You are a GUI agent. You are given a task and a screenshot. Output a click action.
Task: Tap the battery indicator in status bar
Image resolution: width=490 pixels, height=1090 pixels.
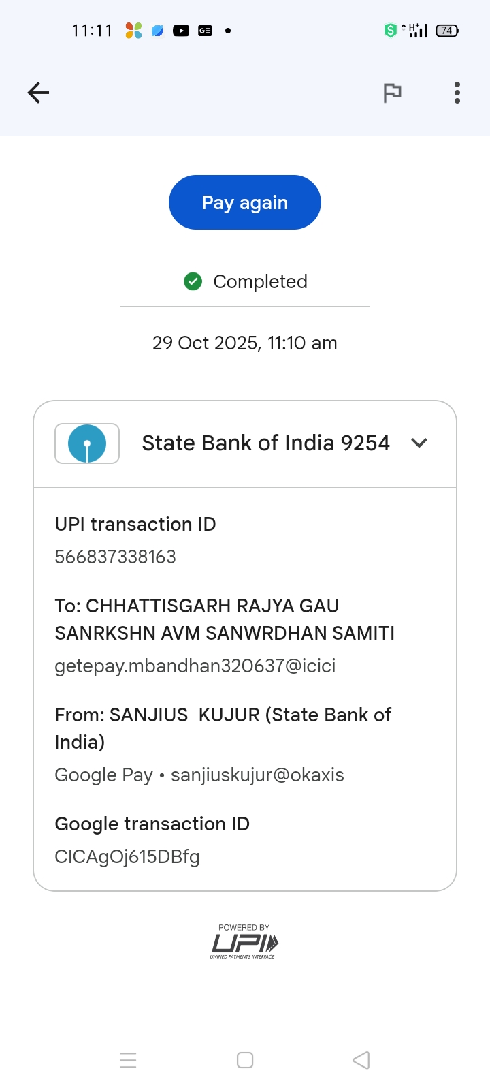pyautogui.click(x=447, y=31)
